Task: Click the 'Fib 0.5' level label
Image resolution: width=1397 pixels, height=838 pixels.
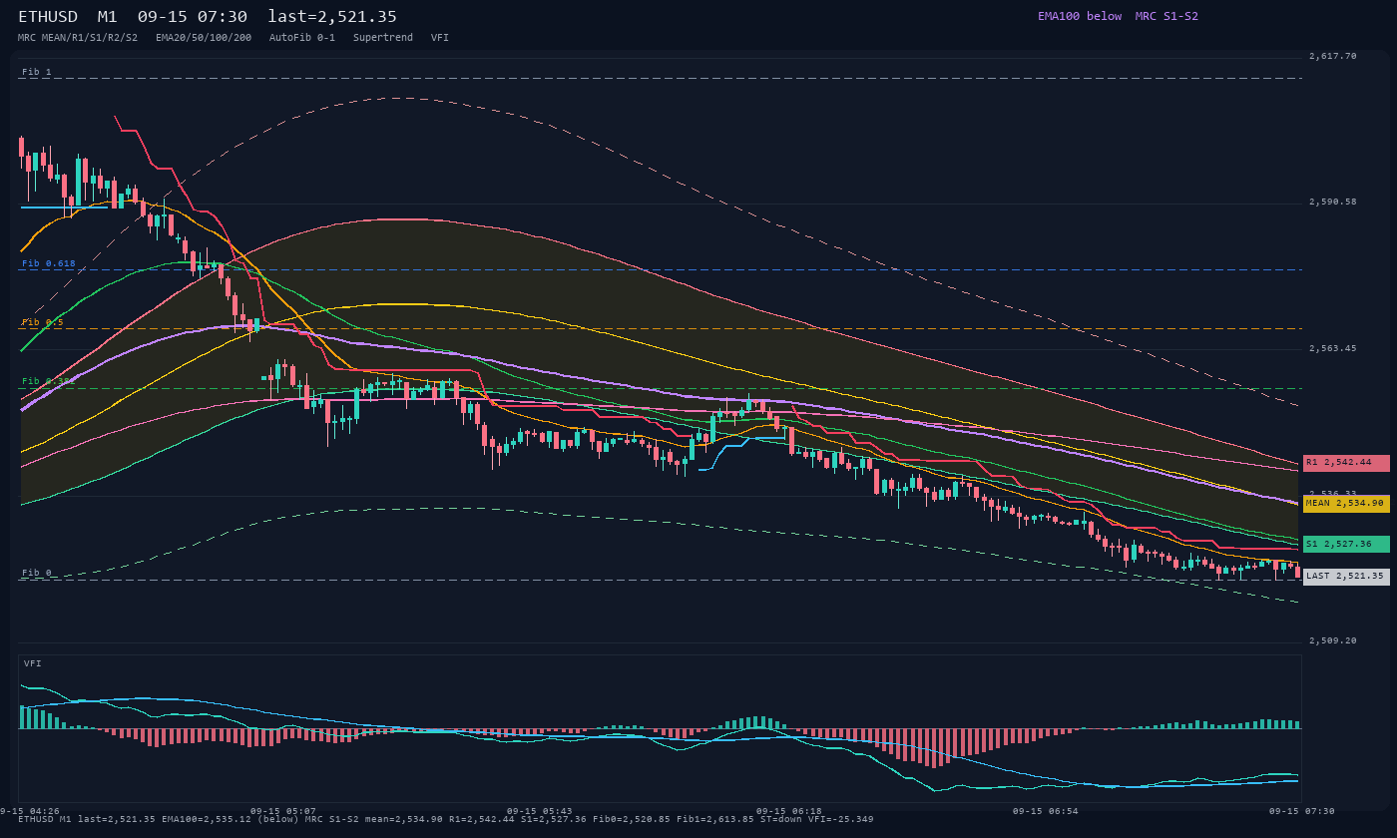Action: pos(43,322)
